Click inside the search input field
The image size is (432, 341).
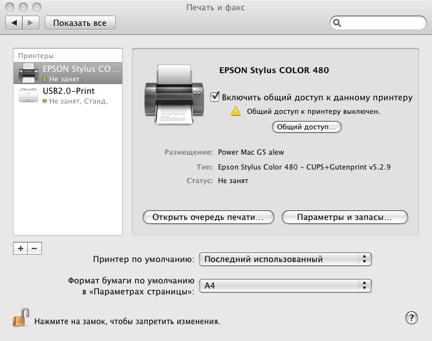click(383, 23)
